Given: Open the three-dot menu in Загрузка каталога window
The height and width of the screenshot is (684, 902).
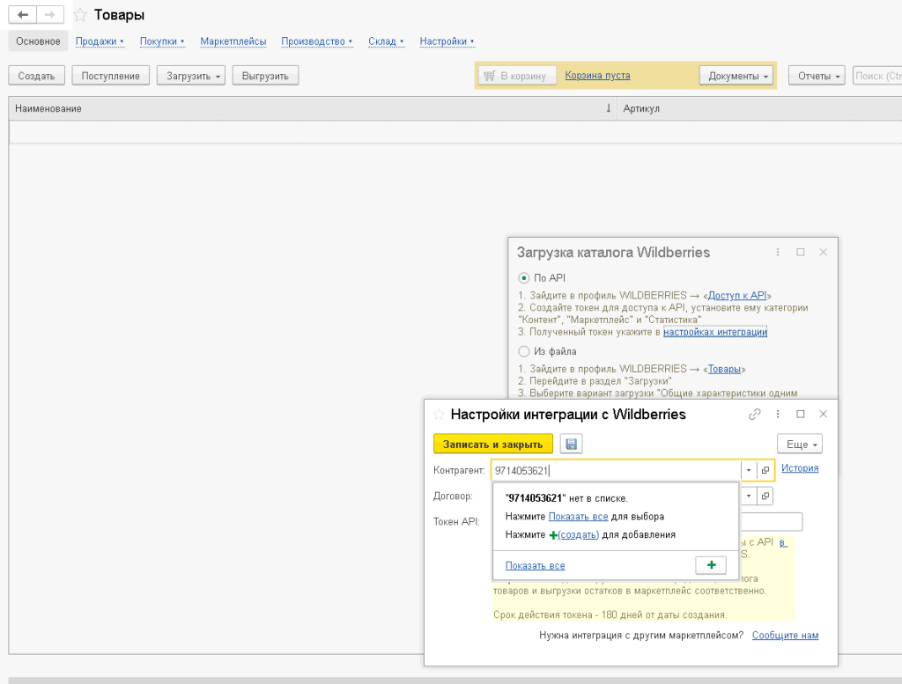Looking at the screenshot, I should click(x=778, y=253).
